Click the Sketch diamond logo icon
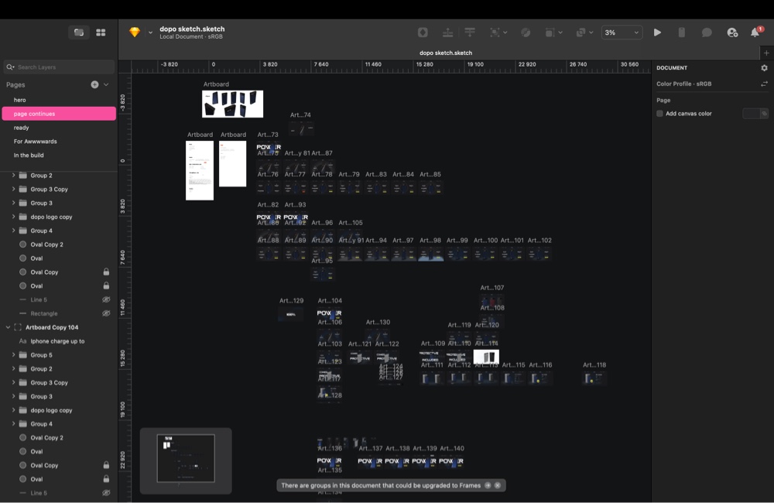Screen dimensions: 774x503 tap(135, 33)
